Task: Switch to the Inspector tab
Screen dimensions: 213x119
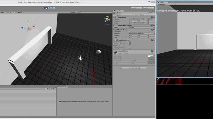Action: coord(118,11)
